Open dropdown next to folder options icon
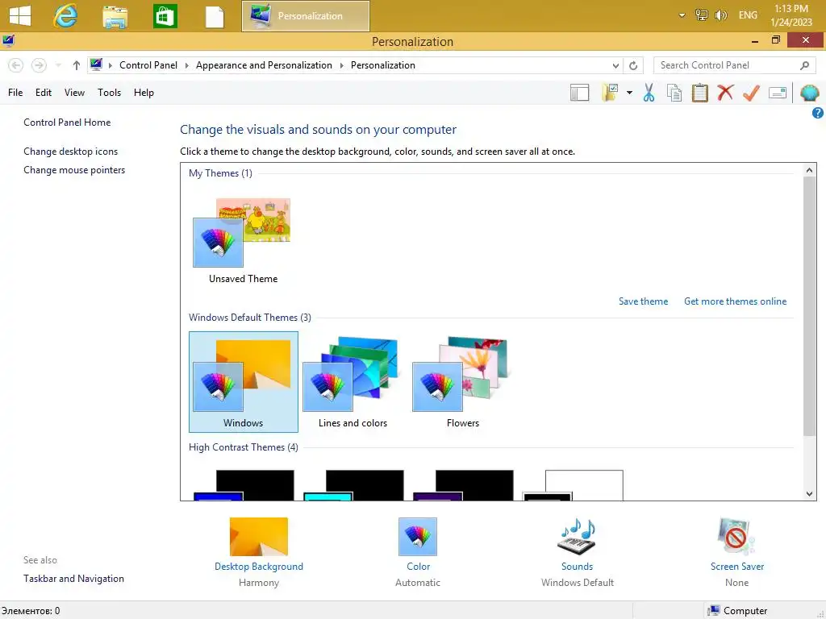 tap(629, 93)
